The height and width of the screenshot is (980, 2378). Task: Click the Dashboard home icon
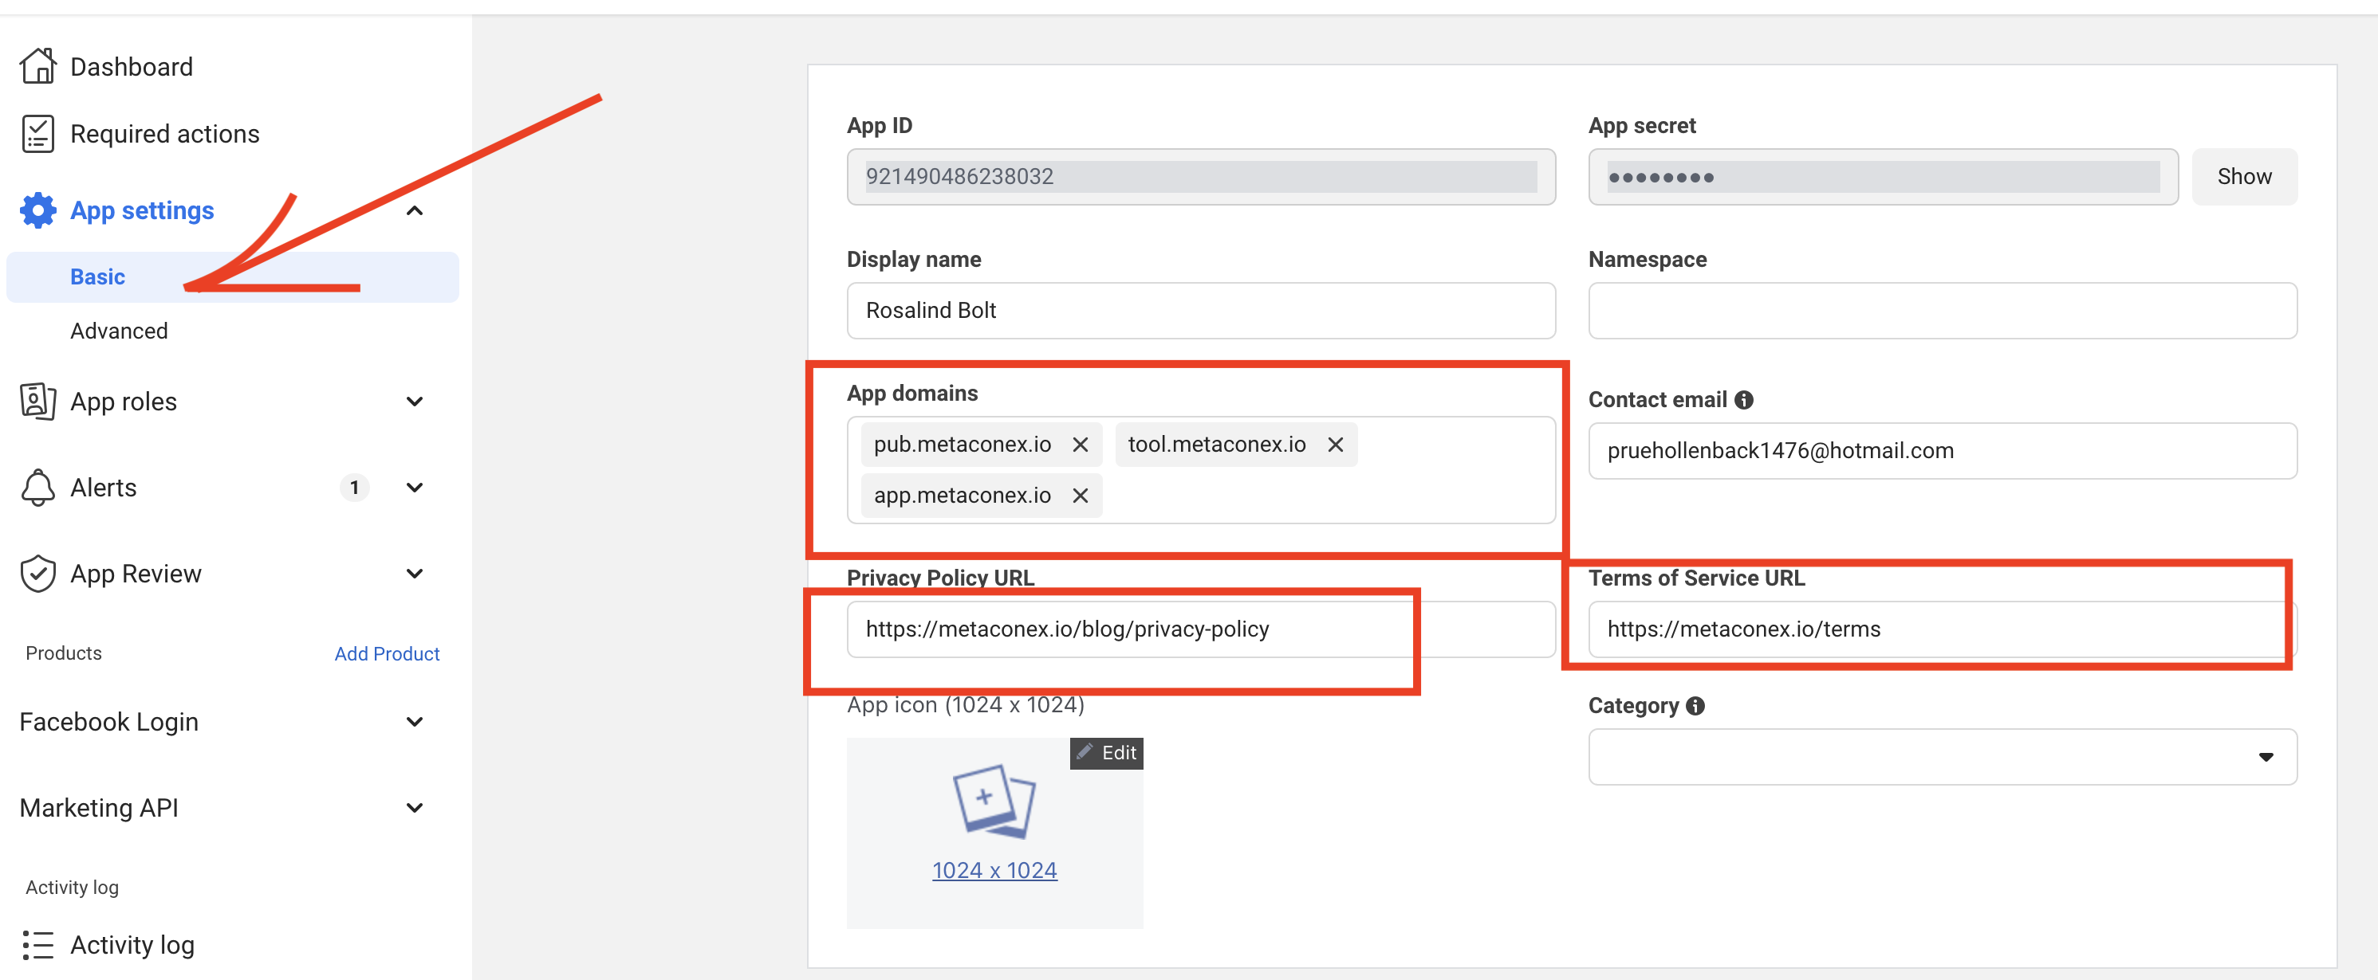click(37, 66)
